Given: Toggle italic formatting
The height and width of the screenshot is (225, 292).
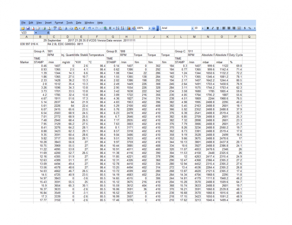Looking at the screenshot, I should coord(213,28).
